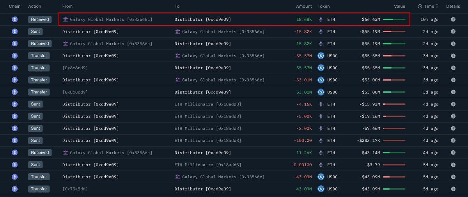Screen dimensions: 468x197
Task: Open details info icon for 18.68K ETH row
Action: point(453,19)
